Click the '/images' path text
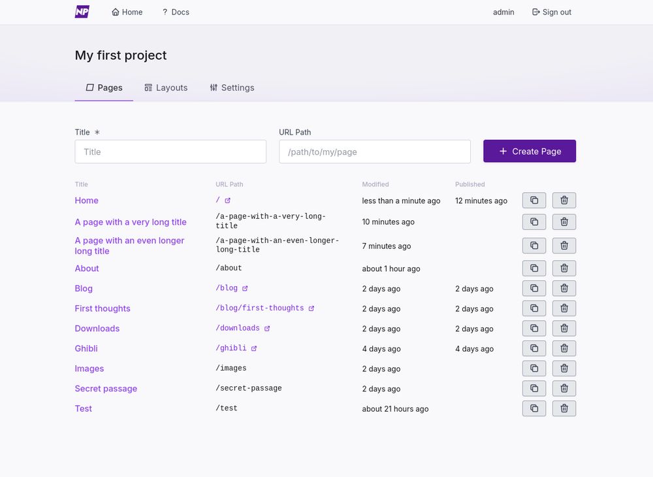This screenshot has height=477, width=653. (231, 368)
